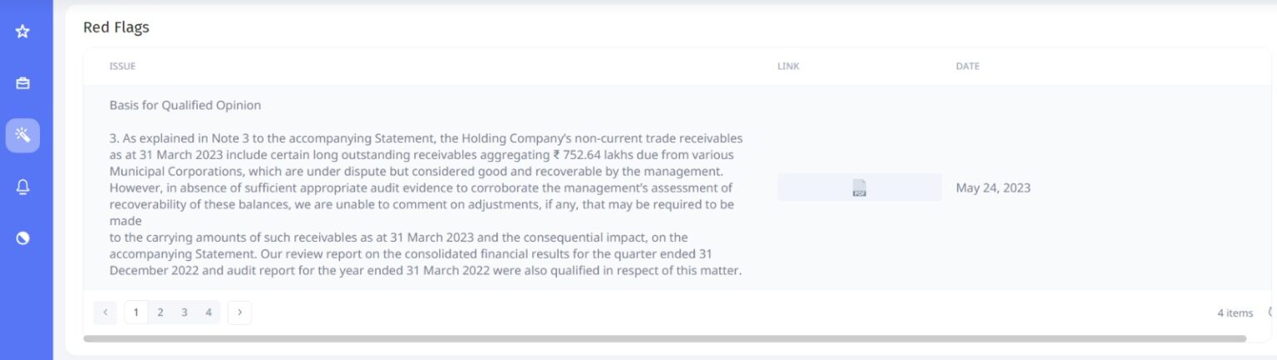Click the DATE column header

tap(968, 67)
